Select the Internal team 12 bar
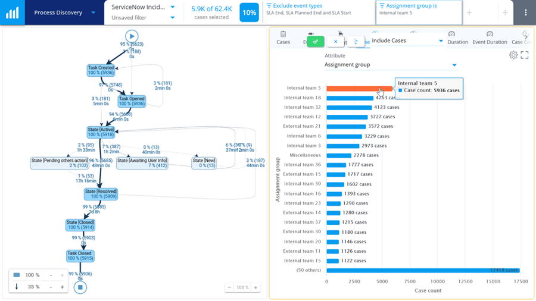The height and width of the screenshot is (301, 536). coord(347,117)
